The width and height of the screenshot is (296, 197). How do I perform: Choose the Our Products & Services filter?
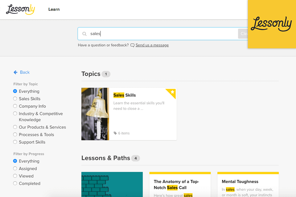(x=15, y=127)
